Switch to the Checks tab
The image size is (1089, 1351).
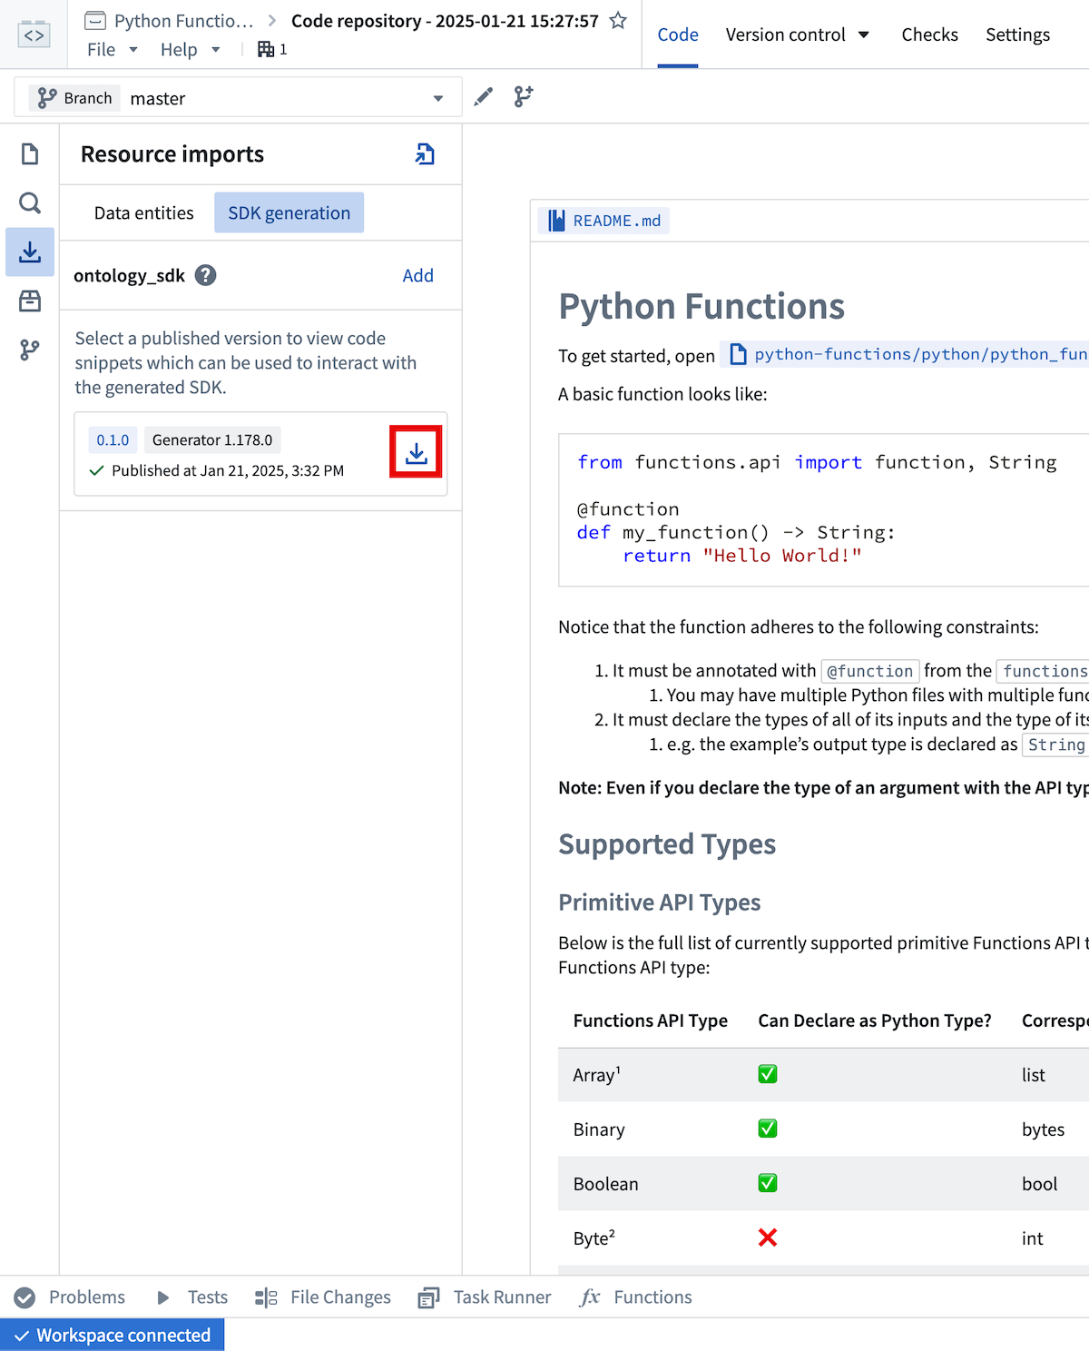[x=929, y=35]
